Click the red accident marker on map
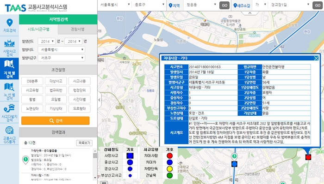 [308, 157]
